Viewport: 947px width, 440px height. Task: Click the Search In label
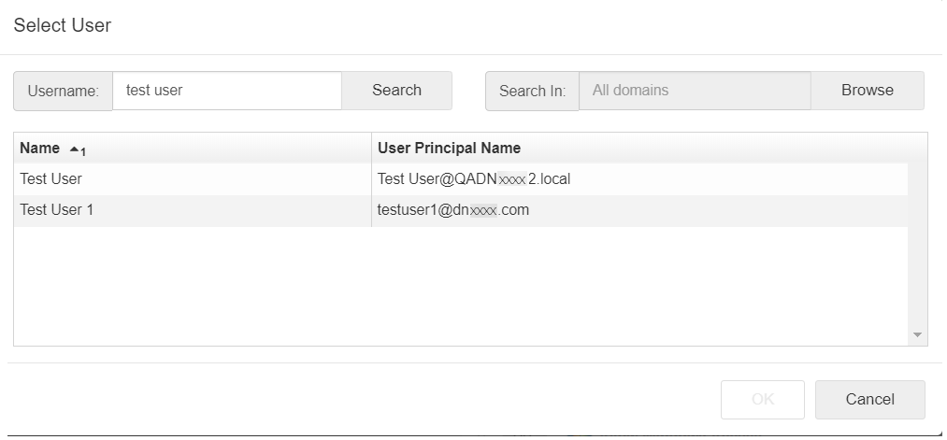click(x=532, y=91)
